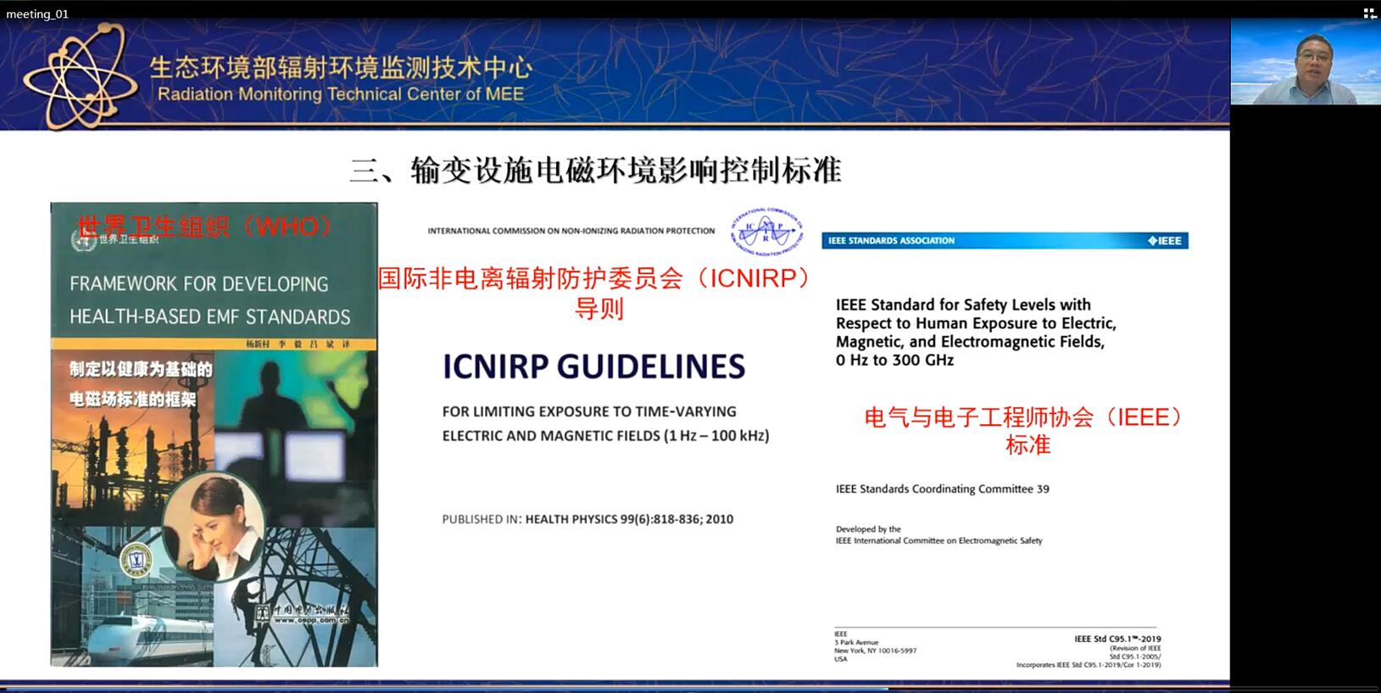Click the circular emblem badge on the book cover

tap(135, 561)
